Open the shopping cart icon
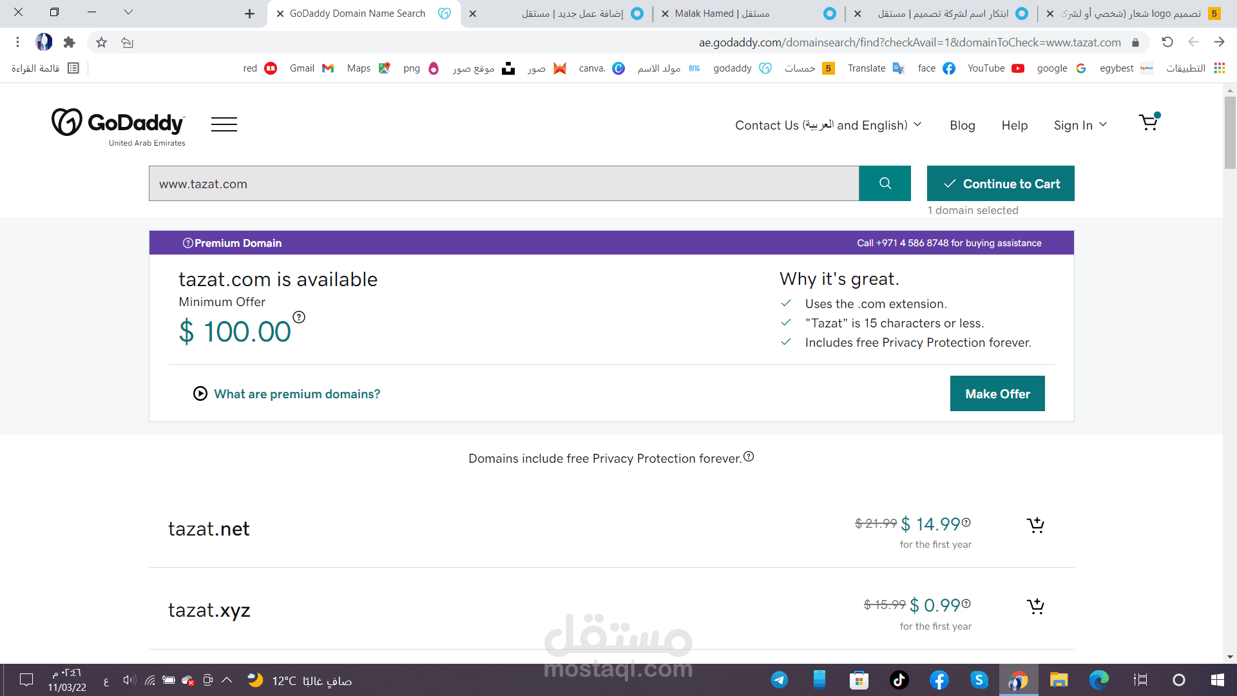 point(1149,122)
